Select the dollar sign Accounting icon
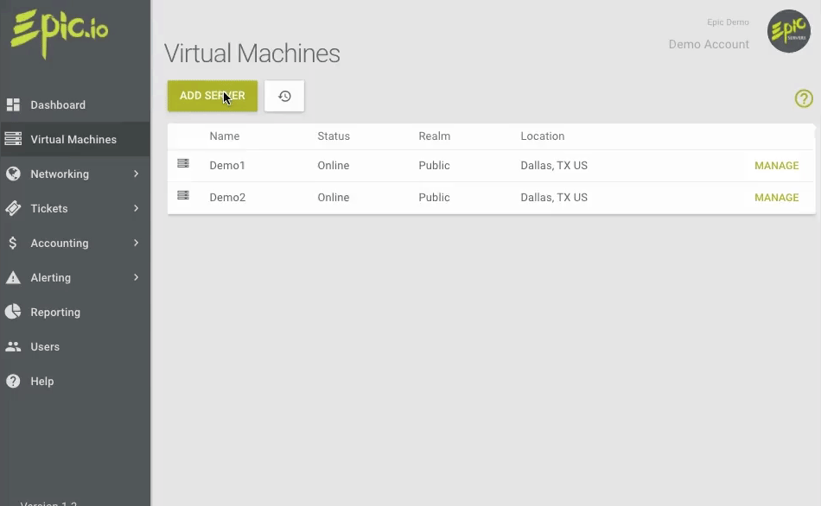The width and height of the screenshot is (821, 506). point(14,243)
